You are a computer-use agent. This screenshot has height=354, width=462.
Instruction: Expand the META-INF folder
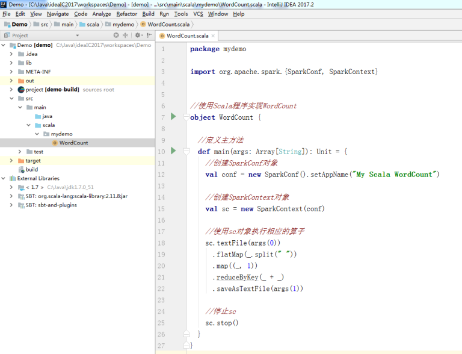tap(11, 72)
